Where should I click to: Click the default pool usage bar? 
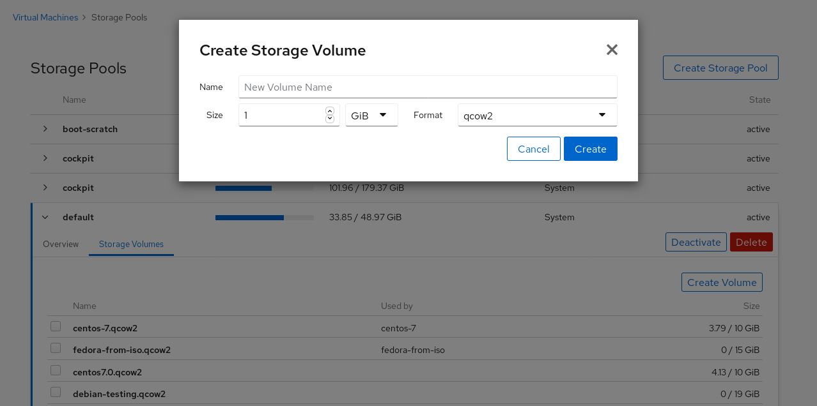[x=264, y=218]
